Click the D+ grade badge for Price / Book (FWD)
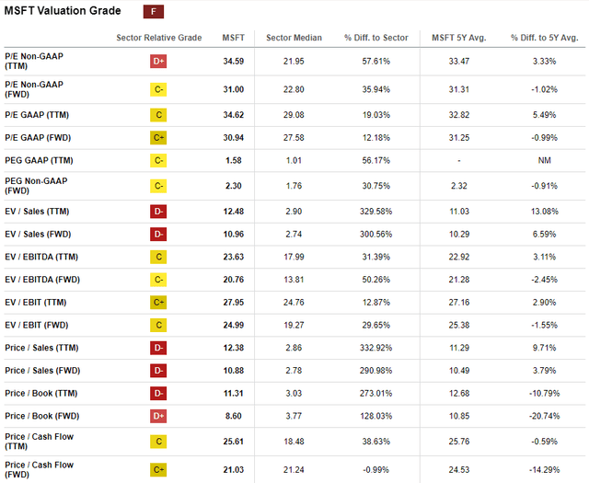 tap(158, 416)
